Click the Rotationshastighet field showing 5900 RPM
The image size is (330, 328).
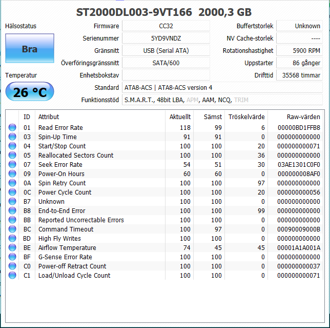pos(299,50)
